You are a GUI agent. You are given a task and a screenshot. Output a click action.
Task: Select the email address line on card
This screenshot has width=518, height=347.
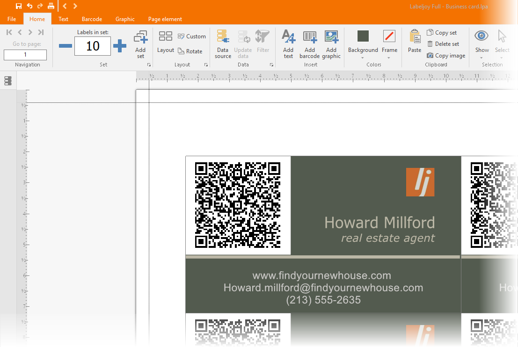point(323,288)
